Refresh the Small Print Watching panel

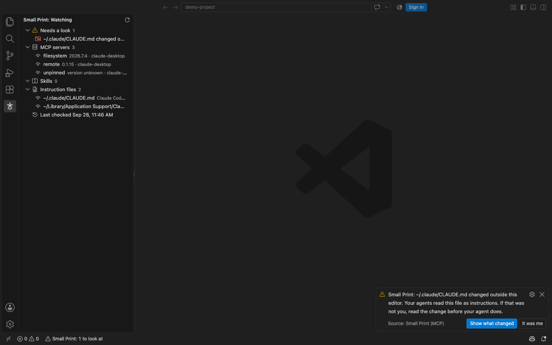tap(127, 20)
